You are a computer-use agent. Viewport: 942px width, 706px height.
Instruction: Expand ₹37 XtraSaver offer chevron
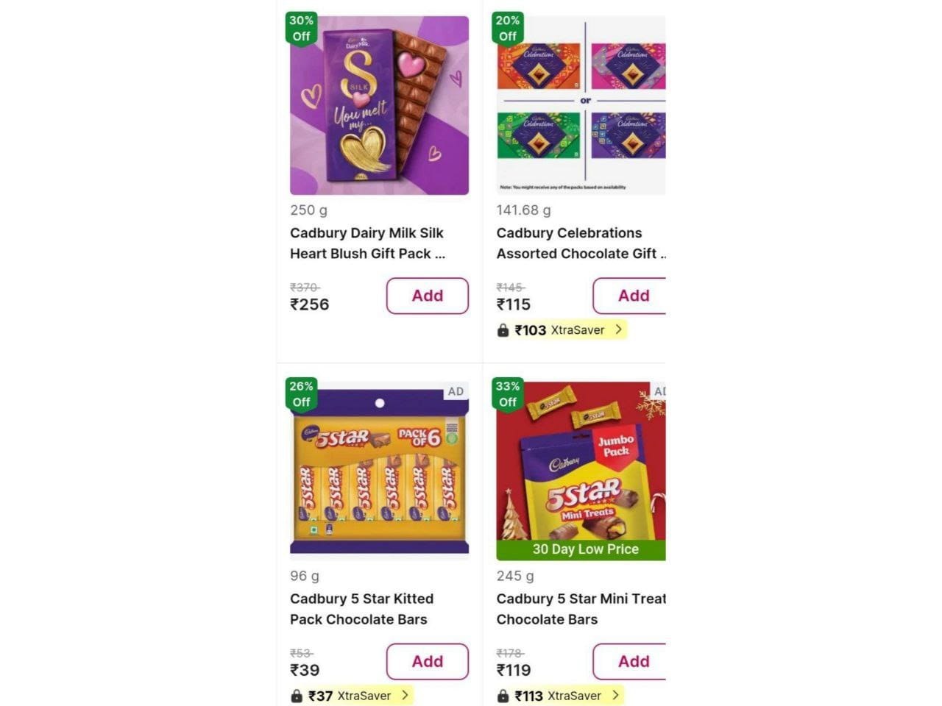click(x=405, y=695)
